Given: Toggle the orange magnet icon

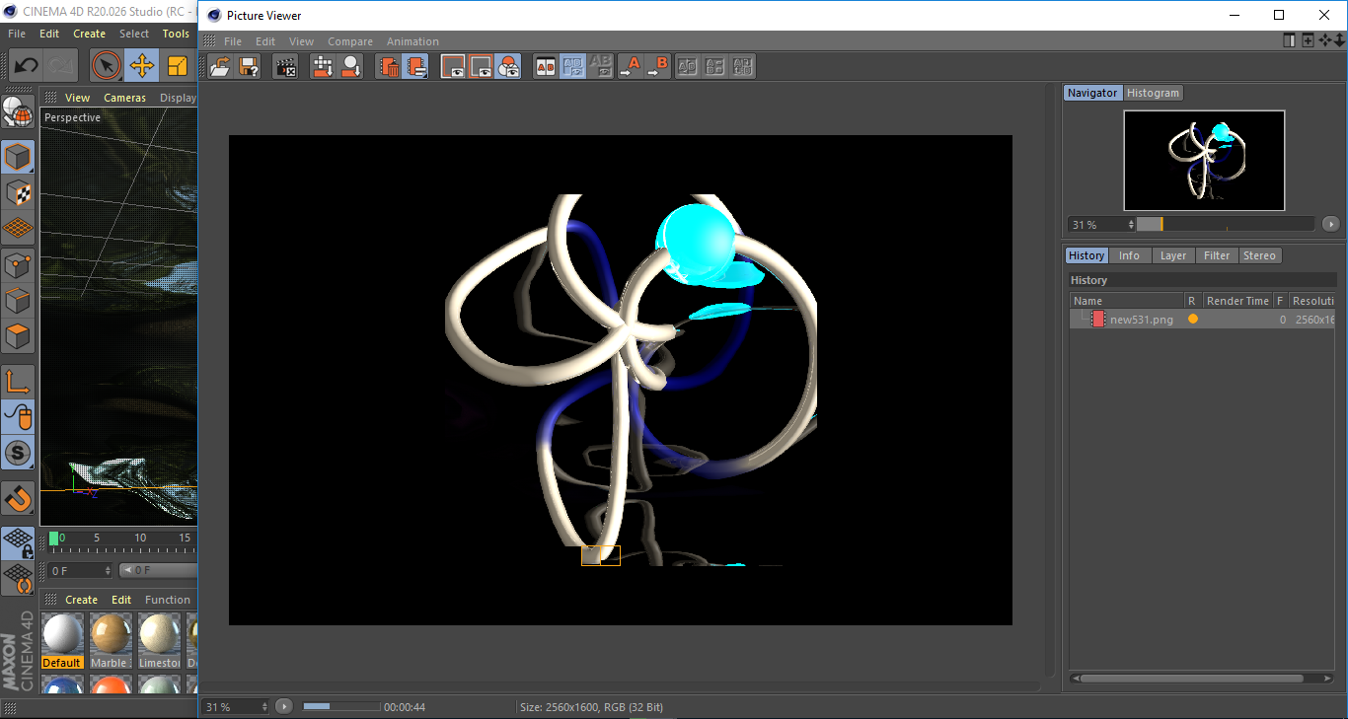Looking at the screenshot, I should click(x=18, y=498).
